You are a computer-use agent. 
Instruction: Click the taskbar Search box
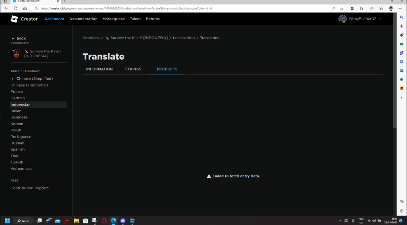pyautogui.click(x=23, y=221)
